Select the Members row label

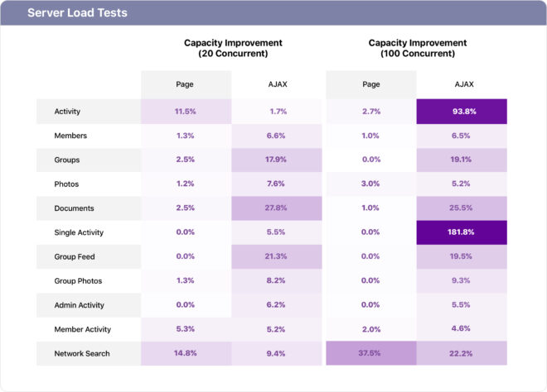click(70, 136)
